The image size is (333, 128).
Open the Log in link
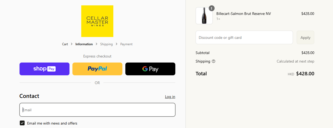tap(170, 97)
